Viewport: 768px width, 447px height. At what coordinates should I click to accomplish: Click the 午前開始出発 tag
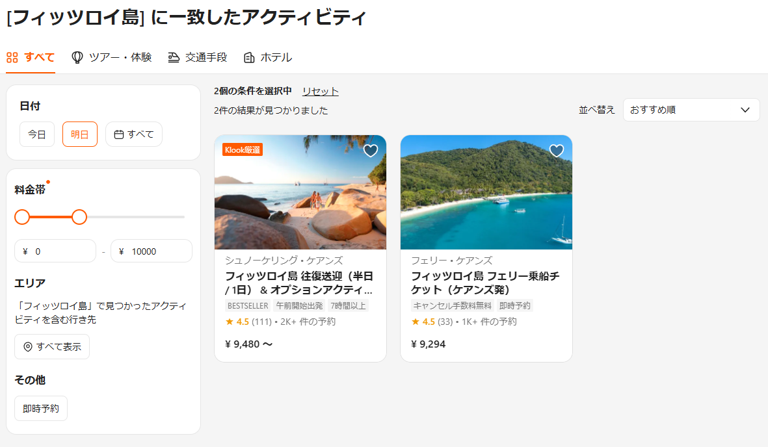click(x=299, y=305)
